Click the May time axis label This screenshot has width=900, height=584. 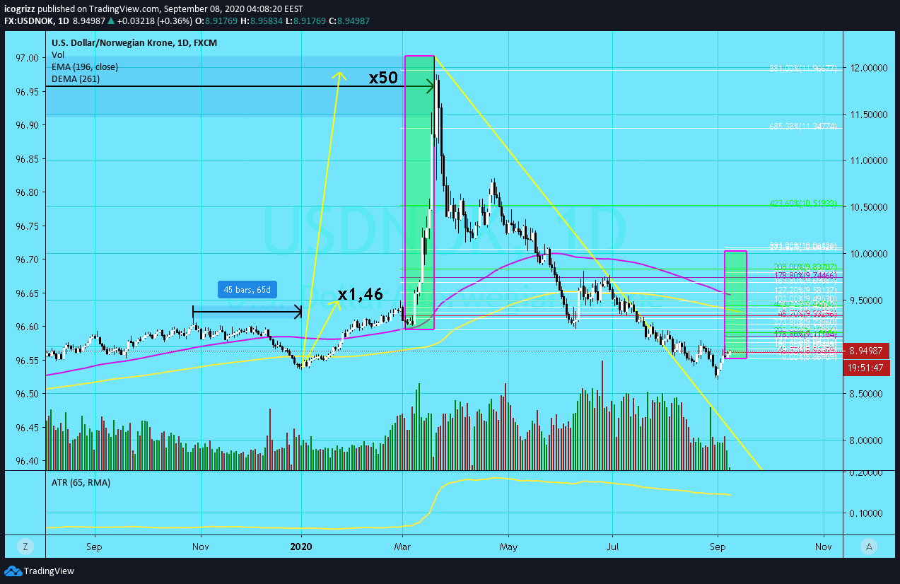point(508,546)
